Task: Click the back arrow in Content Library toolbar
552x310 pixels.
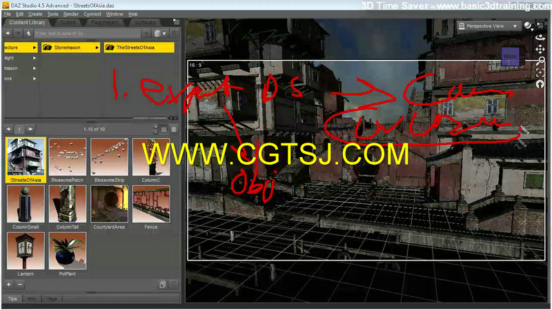Action: [8, 33]
